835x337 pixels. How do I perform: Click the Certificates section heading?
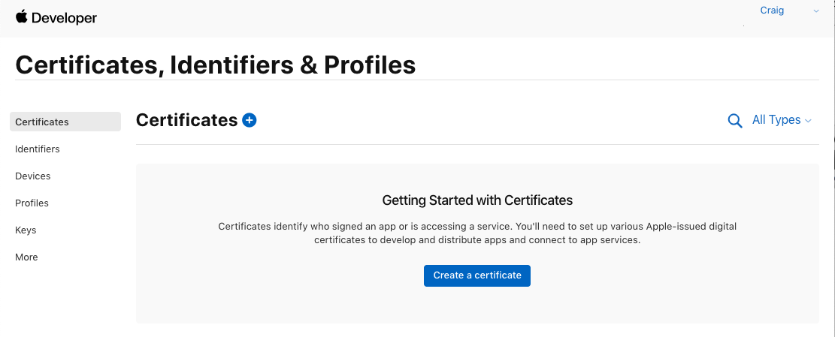pos(186,120)
